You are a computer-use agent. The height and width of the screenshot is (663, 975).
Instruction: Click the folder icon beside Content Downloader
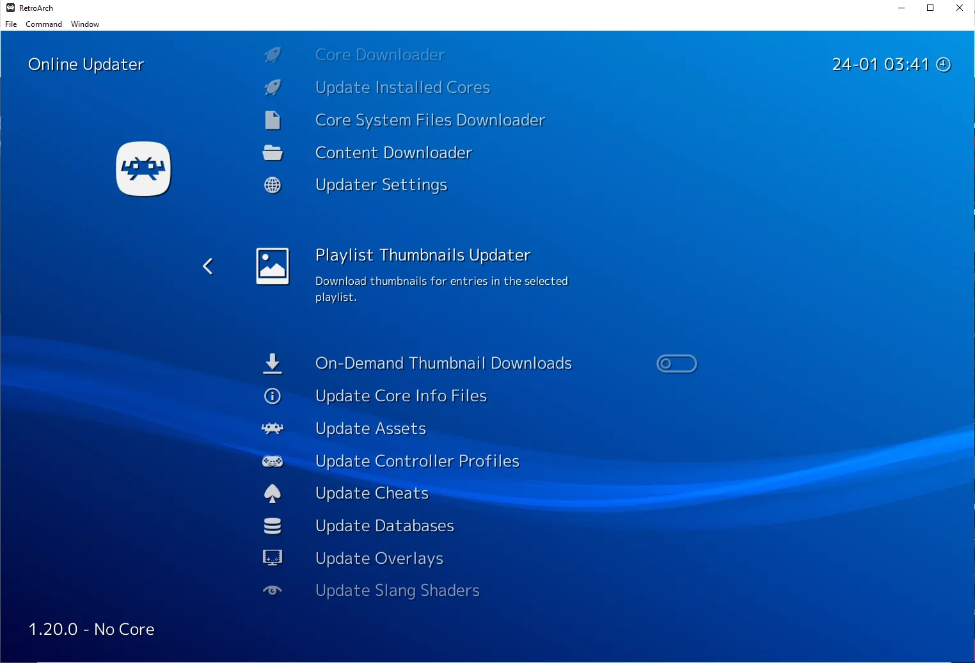click(273, 153)
